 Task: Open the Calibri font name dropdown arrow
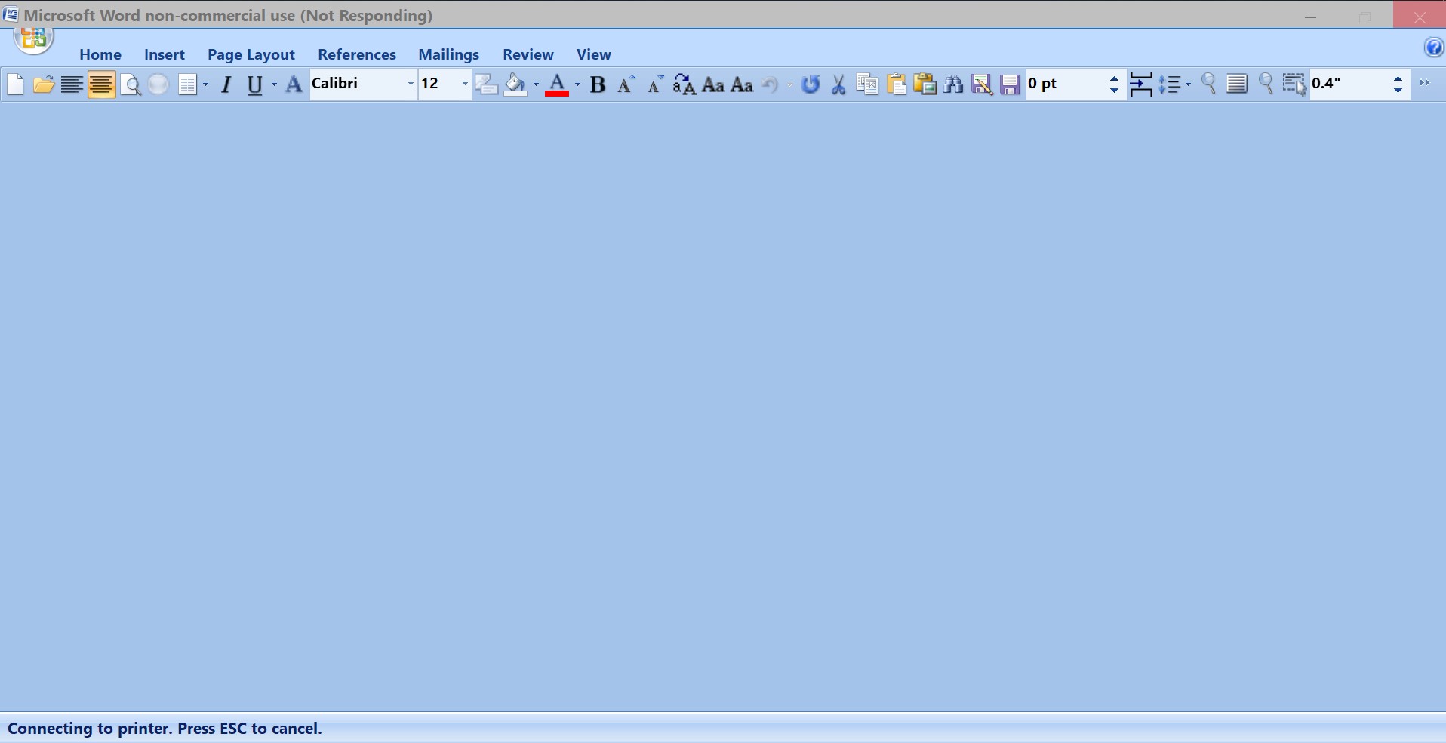point(411,84)
